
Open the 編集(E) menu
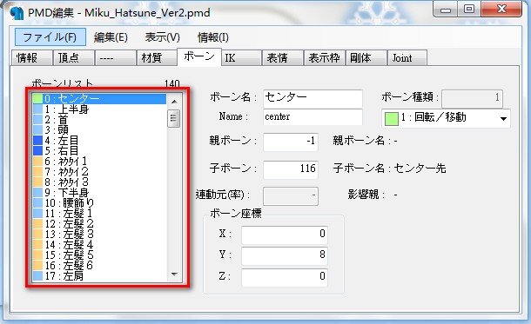click(111, 37)
